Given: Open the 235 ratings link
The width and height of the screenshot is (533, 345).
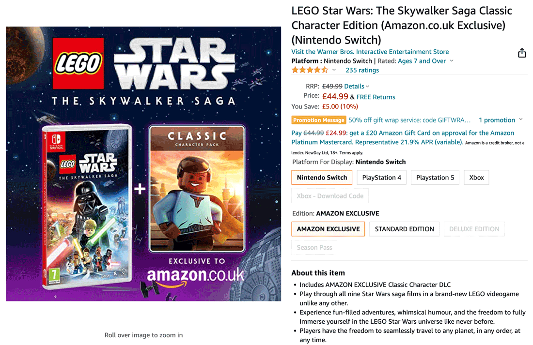Looking at the screenshot, I should (362, 70).
